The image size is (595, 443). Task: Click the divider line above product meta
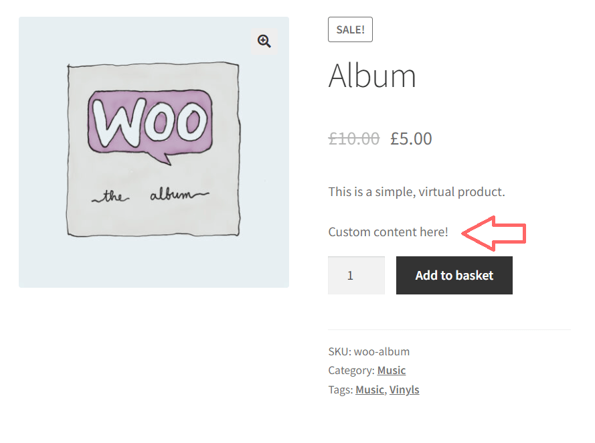click(x=450, y=327)
